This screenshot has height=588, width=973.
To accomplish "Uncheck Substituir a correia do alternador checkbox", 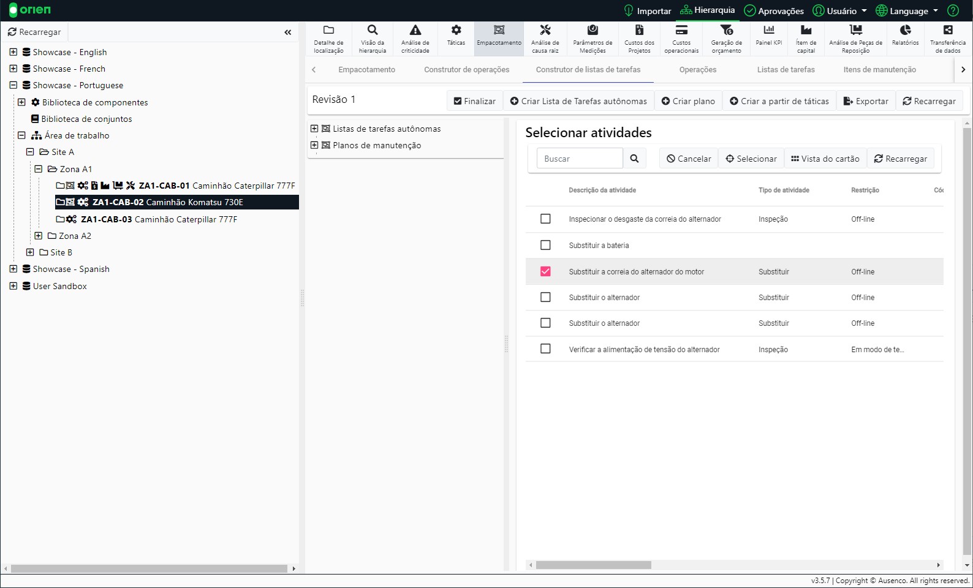I will click(545, 271).
